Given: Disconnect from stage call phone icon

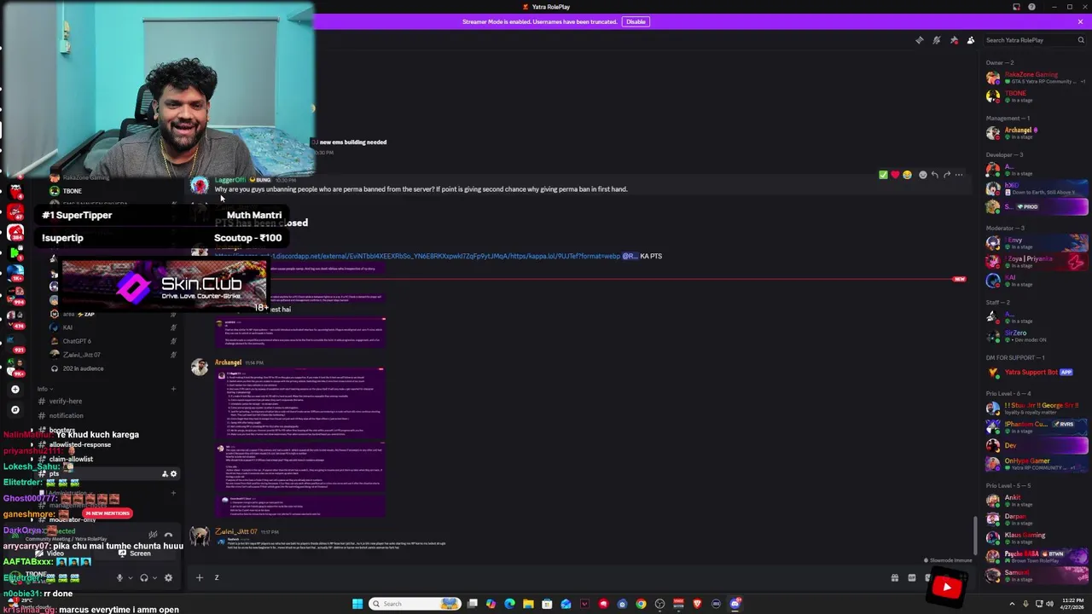Looking at the screenshot, I should [x=168, y=536].
